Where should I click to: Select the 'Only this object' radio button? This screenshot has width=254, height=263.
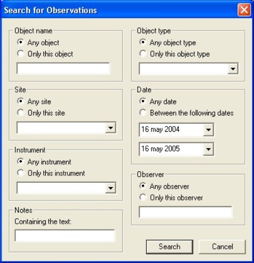coord(20,54)
